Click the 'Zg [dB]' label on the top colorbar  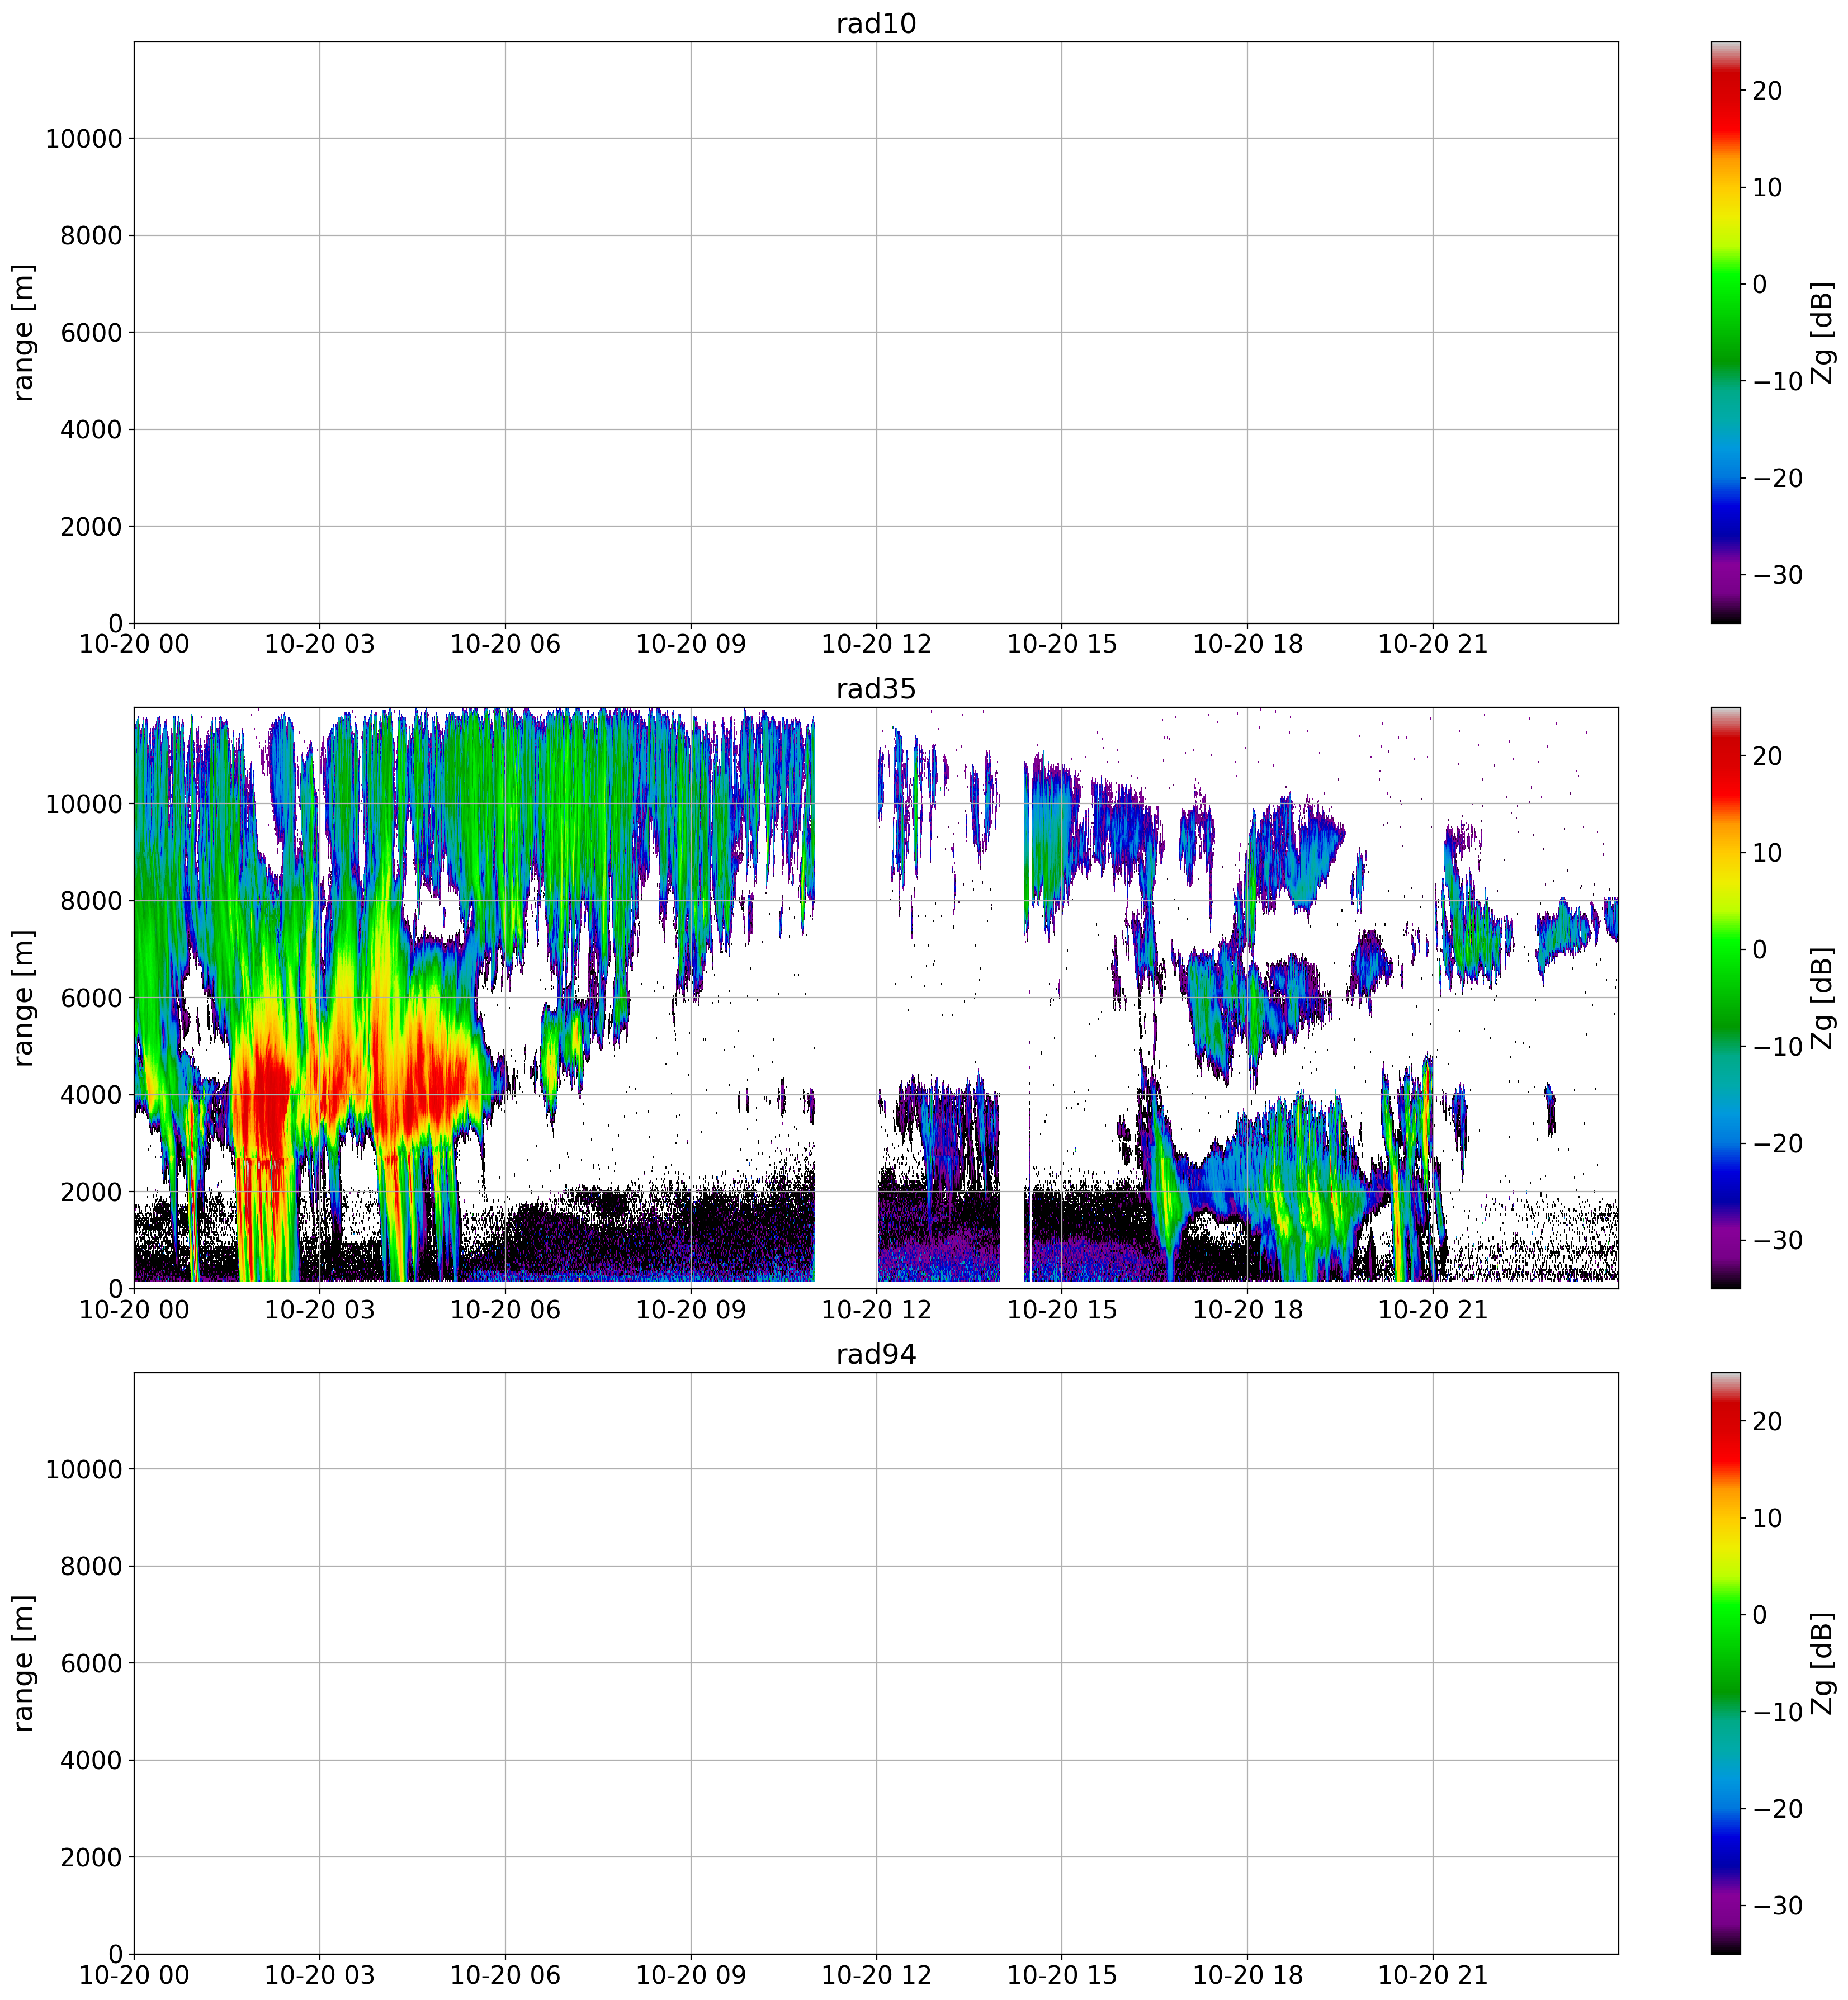pyautogui.click(x=1822, y=332)
